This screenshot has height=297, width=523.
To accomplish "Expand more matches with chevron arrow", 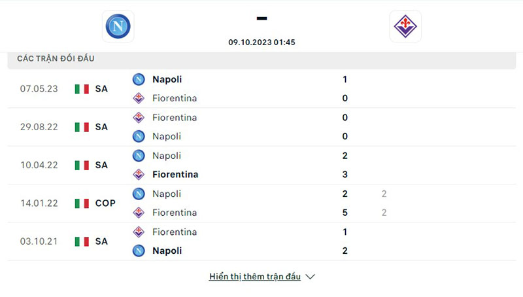I will (311, 277).
